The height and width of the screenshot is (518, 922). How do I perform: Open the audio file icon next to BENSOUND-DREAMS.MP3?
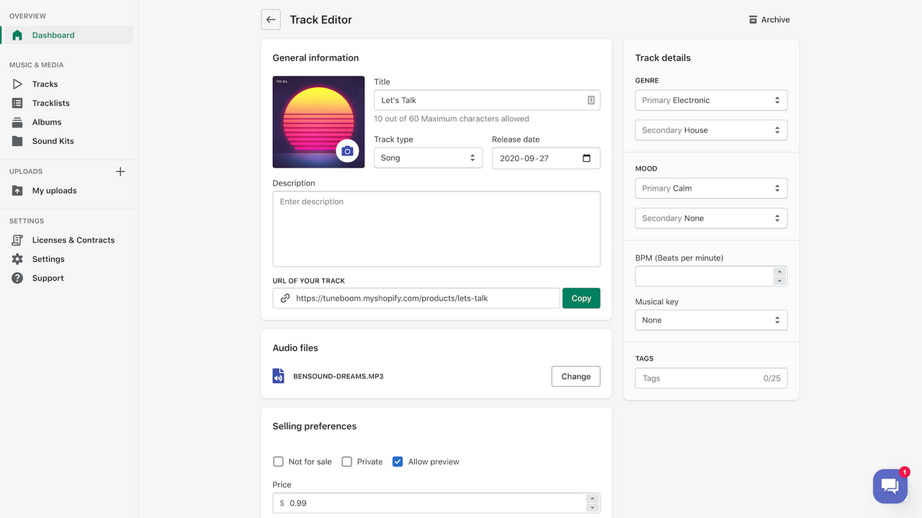[x=278, y=376]
